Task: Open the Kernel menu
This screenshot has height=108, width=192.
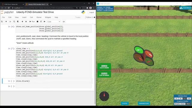Action: pyautogui.click(x=39, y=17)
